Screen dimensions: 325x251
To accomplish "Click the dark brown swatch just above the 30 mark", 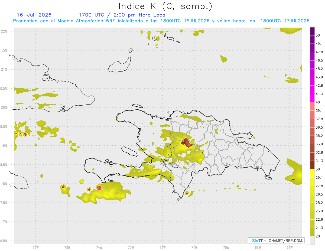I will coord(312,165).
